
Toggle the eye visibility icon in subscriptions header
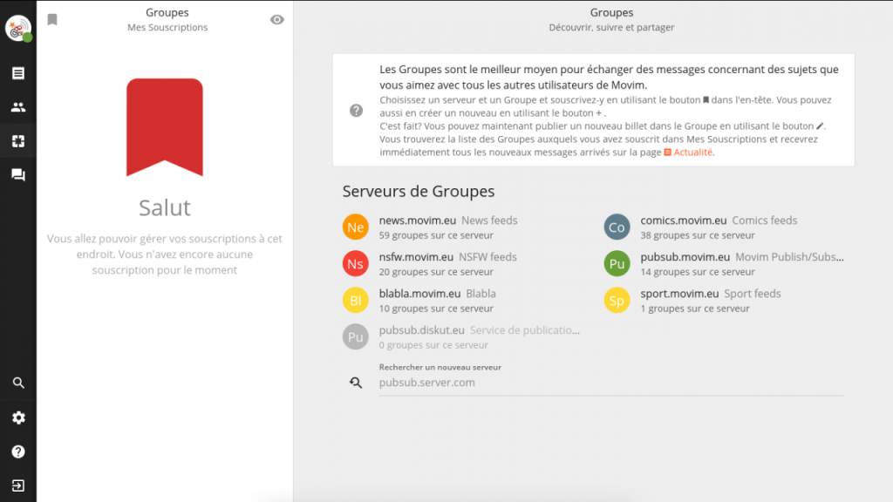[276, 20]
